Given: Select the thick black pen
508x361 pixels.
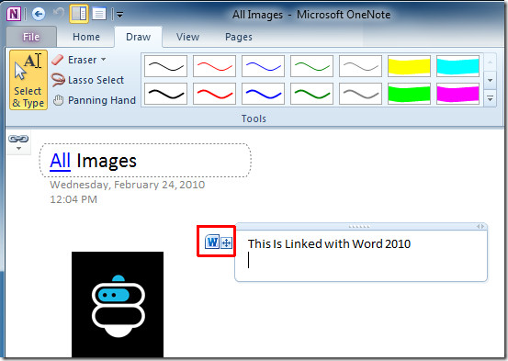Looking at the screenshot, I should pos(165,94).
